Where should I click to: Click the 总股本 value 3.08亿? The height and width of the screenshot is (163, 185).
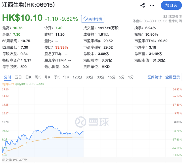coord(103,54)
